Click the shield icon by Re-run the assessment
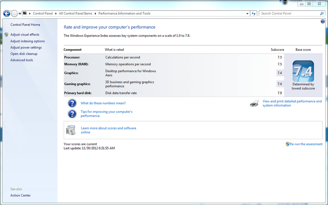This screenshot has width=328, height=205. [287, 144]
